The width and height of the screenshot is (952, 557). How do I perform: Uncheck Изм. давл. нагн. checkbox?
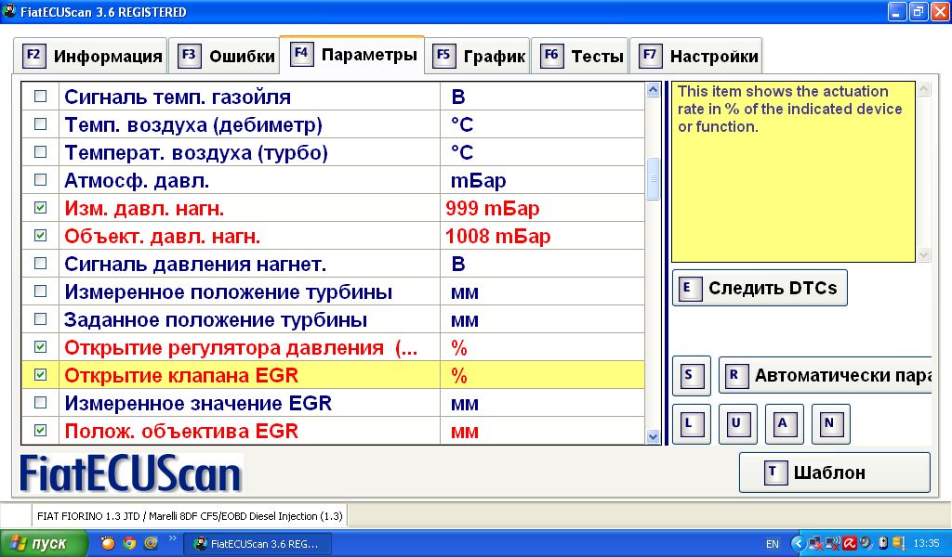tap(40, 208)
